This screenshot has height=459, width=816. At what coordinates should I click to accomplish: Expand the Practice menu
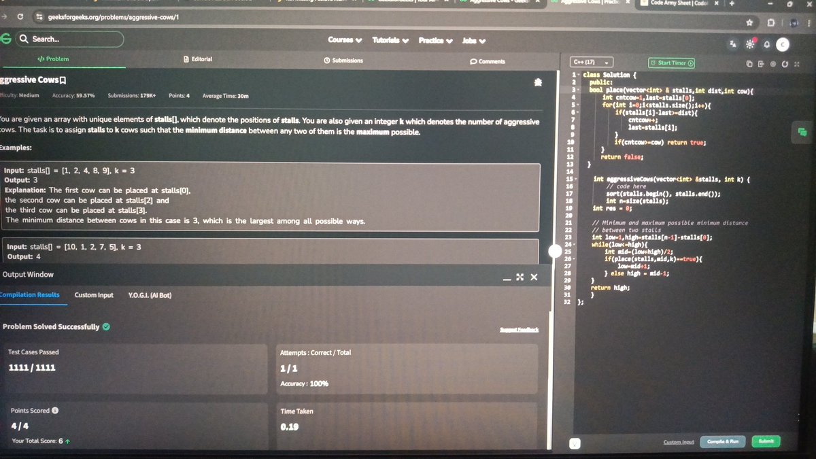click(x=435, y=40)
